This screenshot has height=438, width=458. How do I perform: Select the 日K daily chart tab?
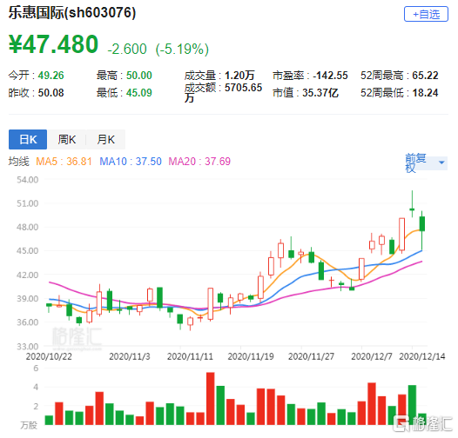tap(28, 139)
